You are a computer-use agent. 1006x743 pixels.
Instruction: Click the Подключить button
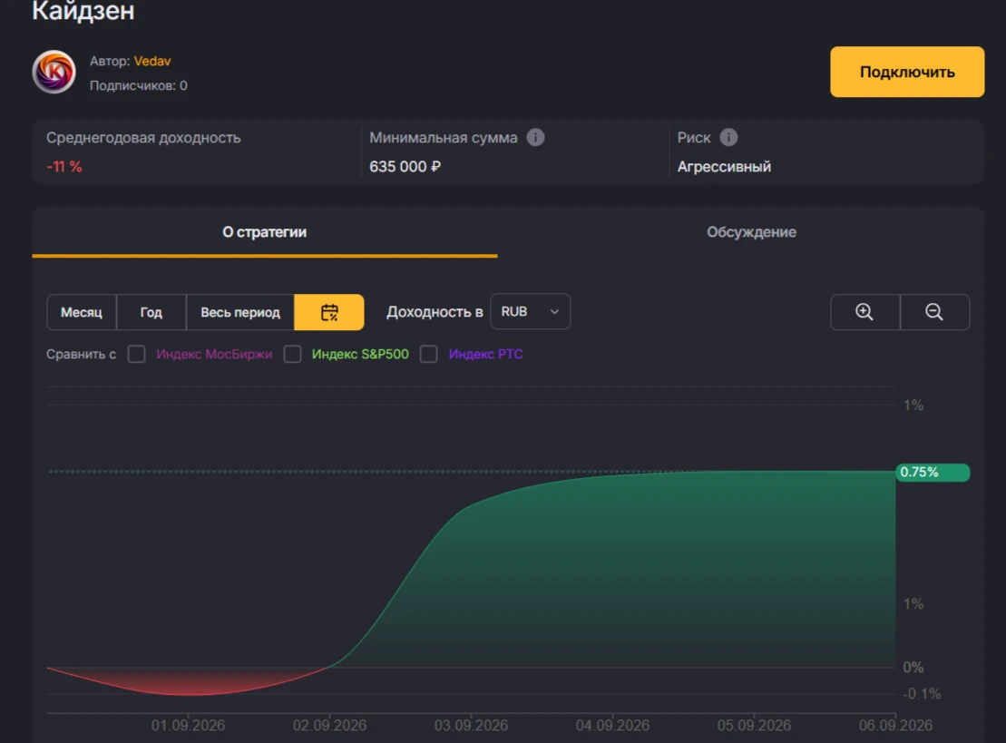click(x=907, y=72)
